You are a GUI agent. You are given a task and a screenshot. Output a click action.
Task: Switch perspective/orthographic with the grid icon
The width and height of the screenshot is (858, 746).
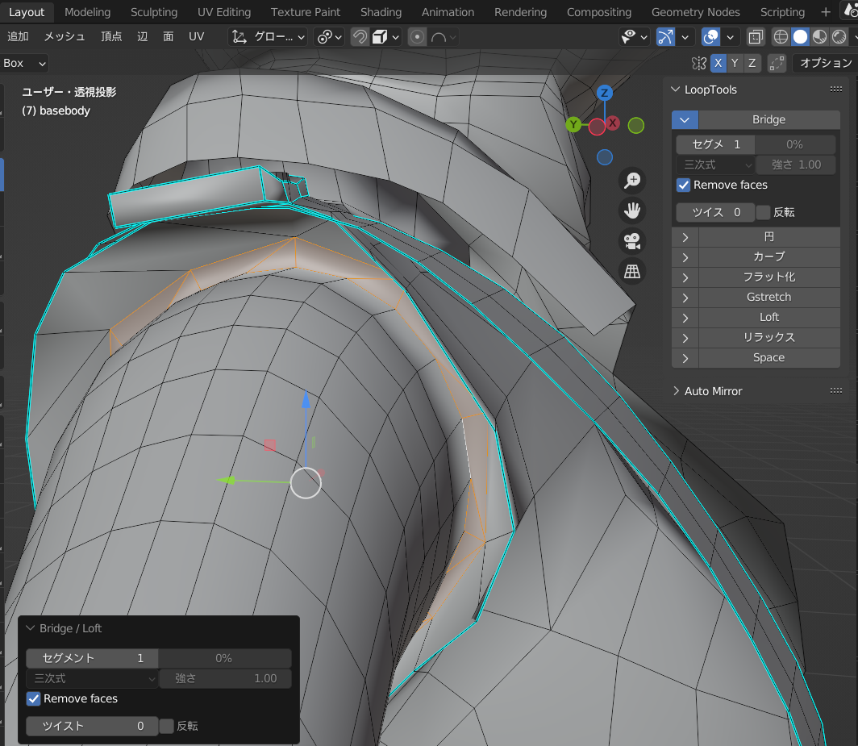click(632, 271)
